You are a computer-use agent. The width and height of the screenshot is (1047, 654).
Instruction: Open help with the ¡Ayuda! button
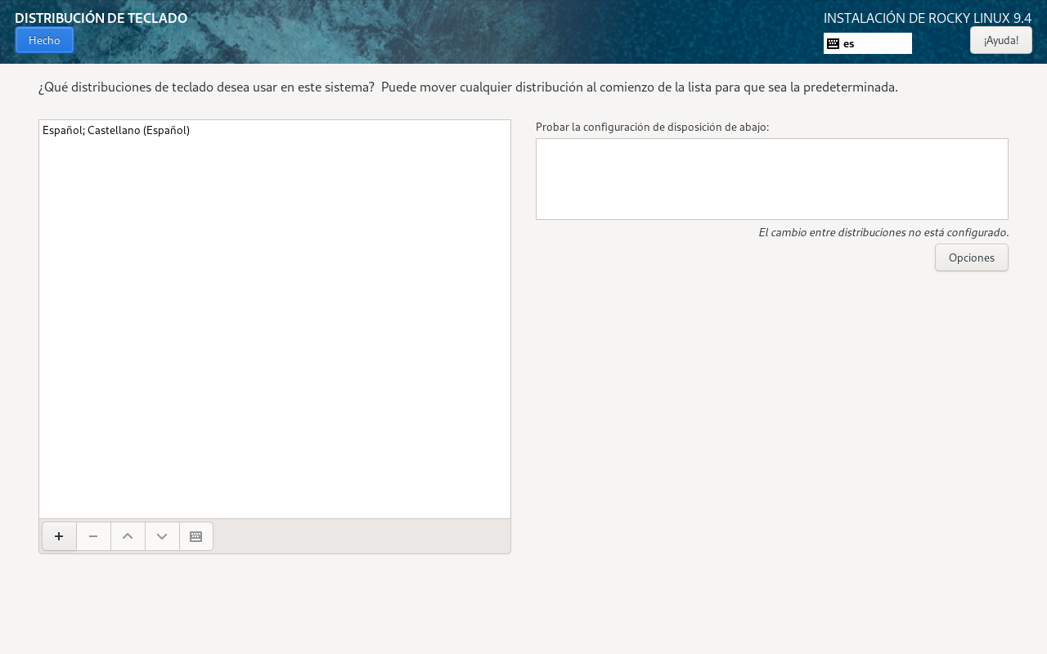[1000, 40]
